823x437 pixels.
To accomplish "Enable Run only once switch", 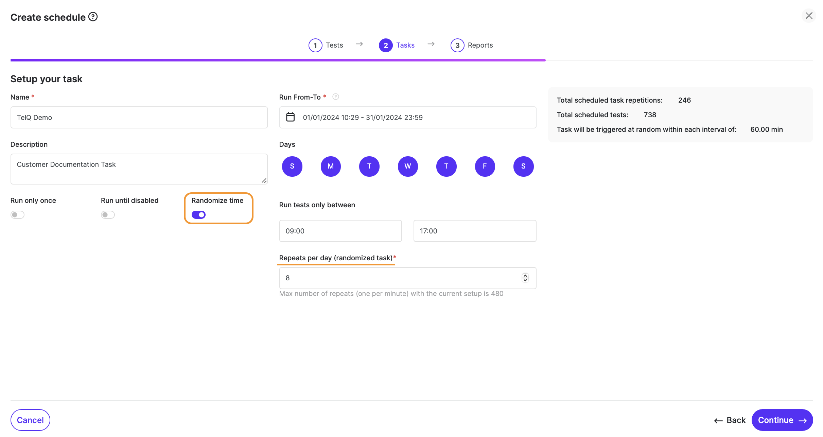I will click(x=17, y=215).
